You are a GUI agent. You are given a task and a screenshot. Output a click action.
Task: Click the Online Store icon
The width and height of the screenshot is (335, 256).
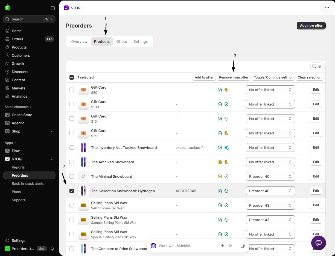7,115
